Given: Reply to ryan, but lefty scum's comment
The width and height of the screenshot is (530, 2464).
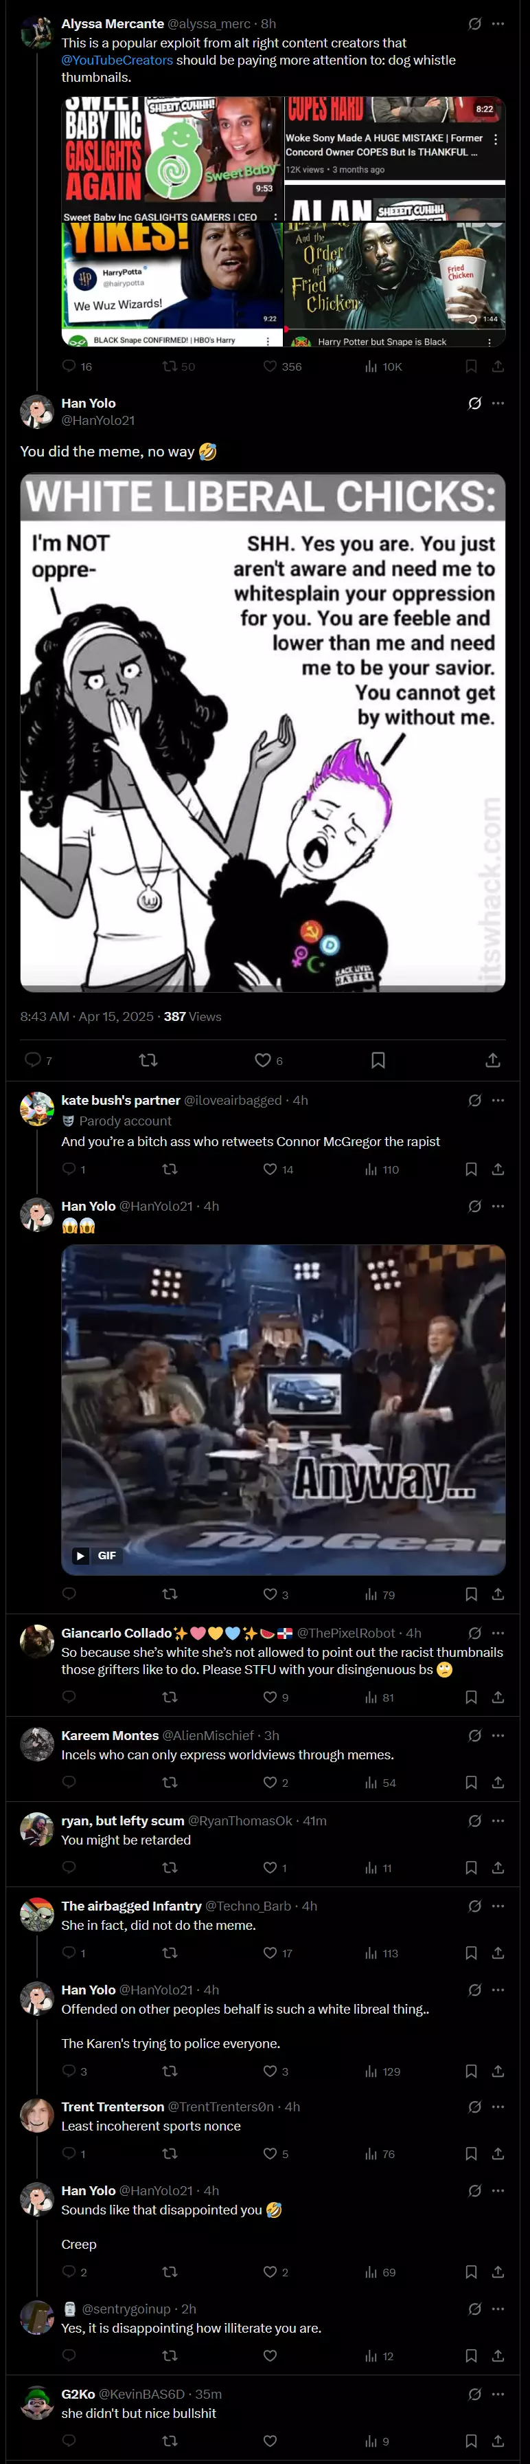Looking at the screenshot, I should click(x=69, y=1867).
